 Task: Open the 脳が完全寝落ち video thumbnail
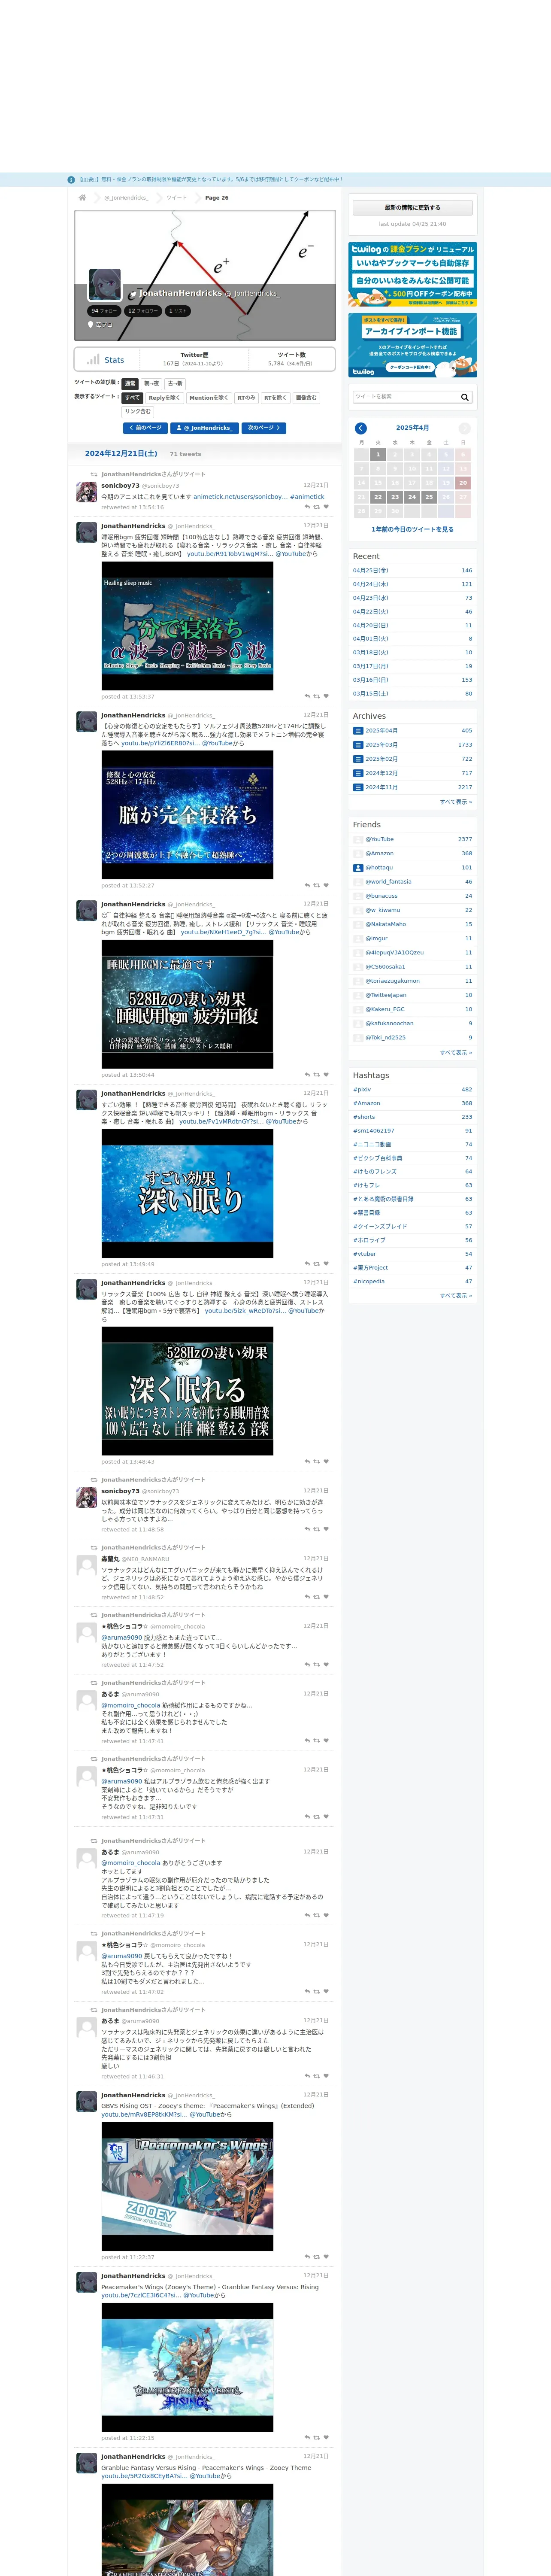[x=187, y=815]
